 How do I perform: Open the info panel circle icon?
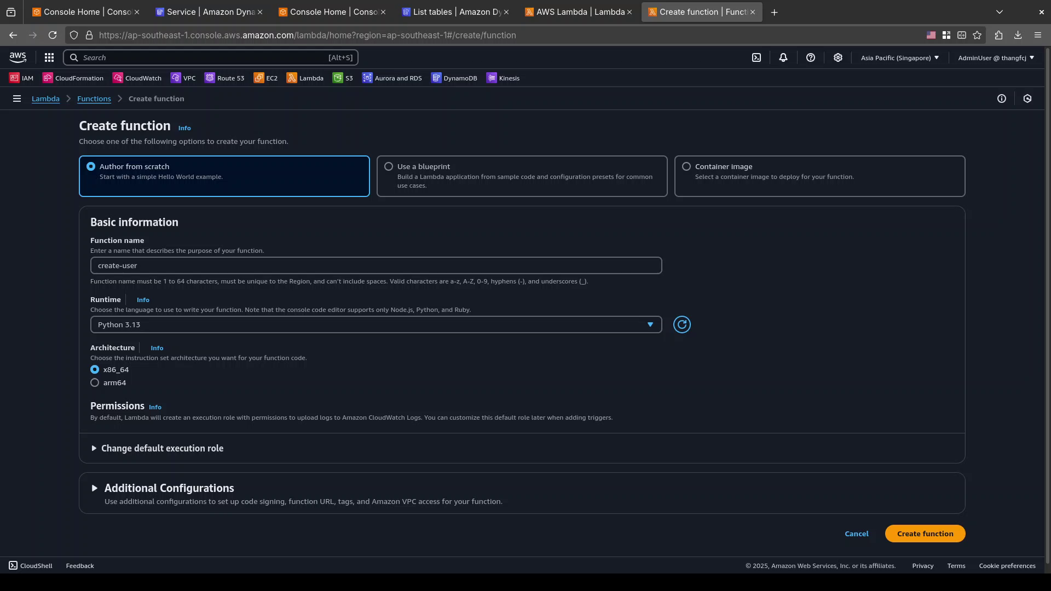tap(1002, 99)
